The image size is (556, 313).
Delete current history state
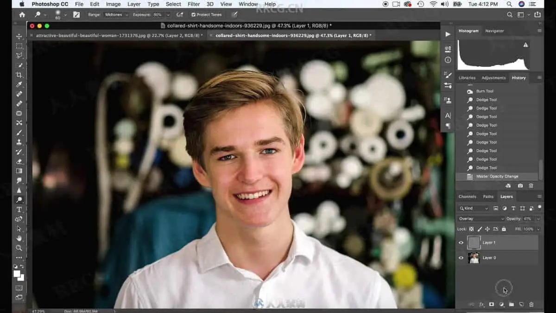click(x=531, y=185)
